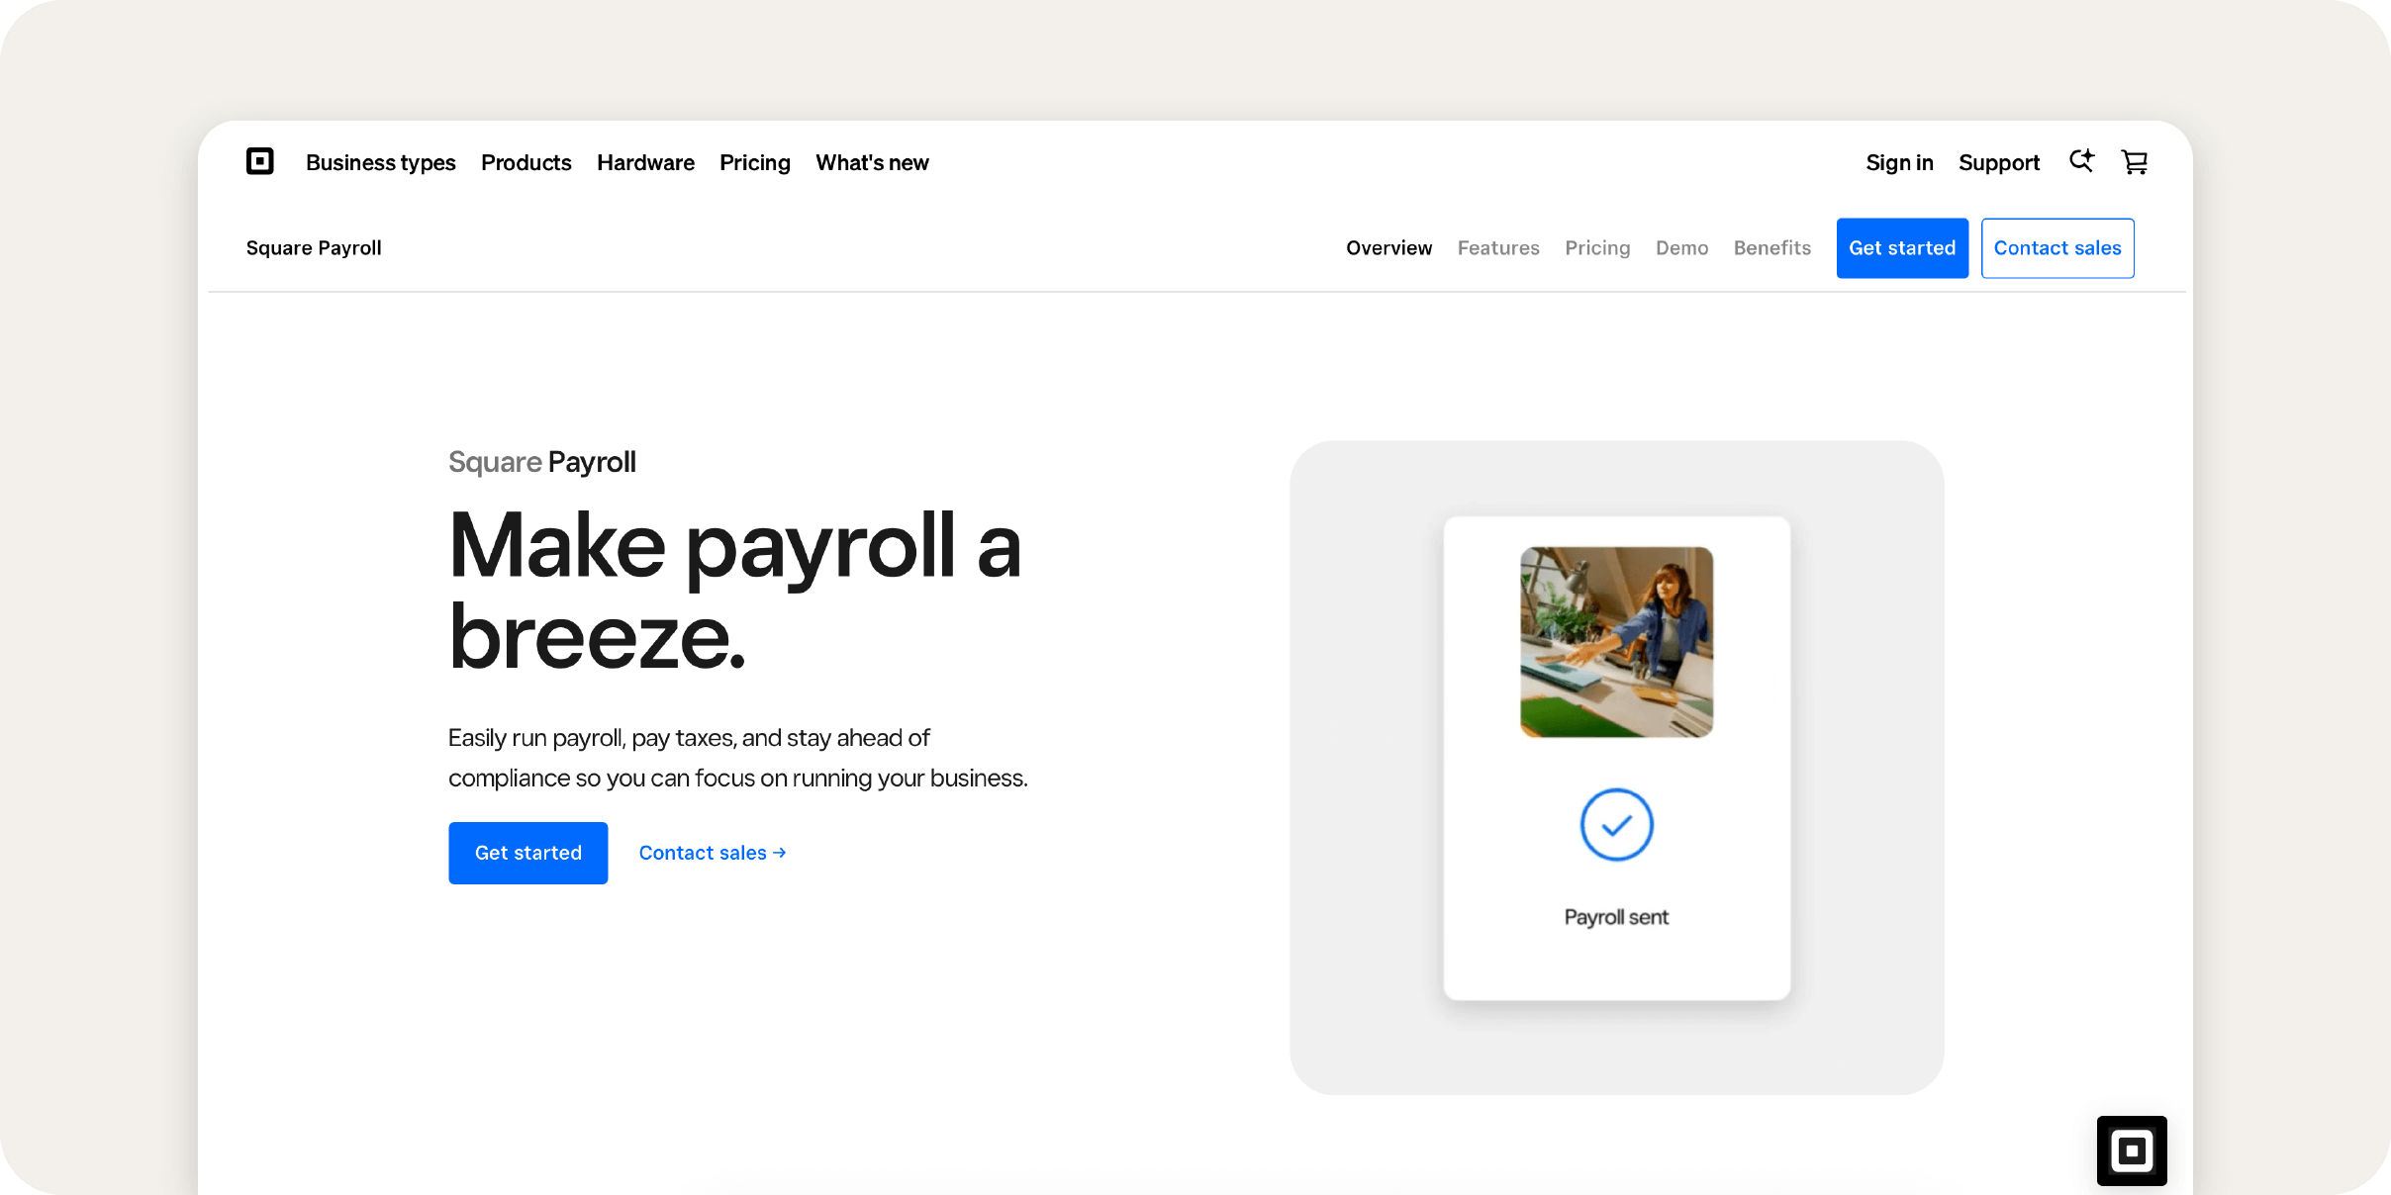The width and height of the screenshot is (2391, 1195).
Task: Click the Square widget in the bottom-right corner
Action: coord(2134,1150)
